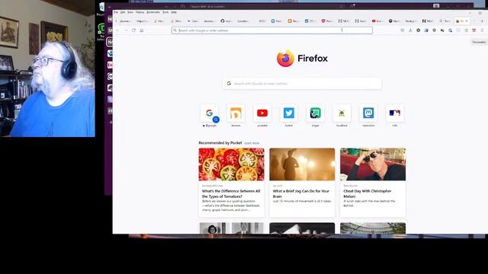Click the search box under Firefox logo

(x=302, y=83)
